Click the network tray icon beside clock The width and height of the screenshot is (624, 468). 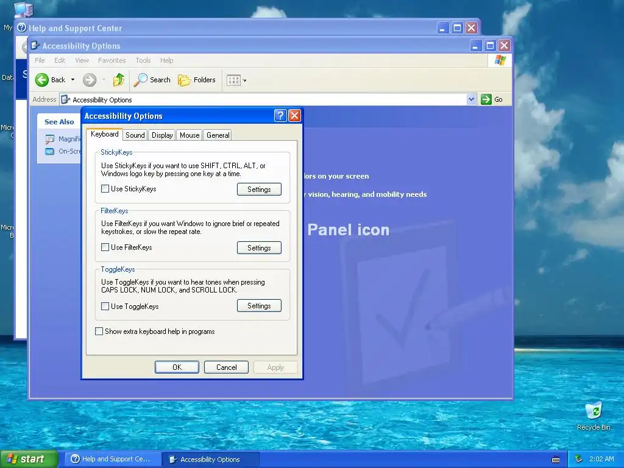(578, 459)
